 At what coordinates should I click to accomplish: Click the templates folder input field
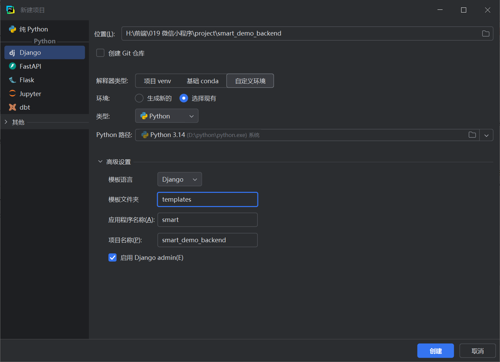pyautogui.click(x=207, y=199)
